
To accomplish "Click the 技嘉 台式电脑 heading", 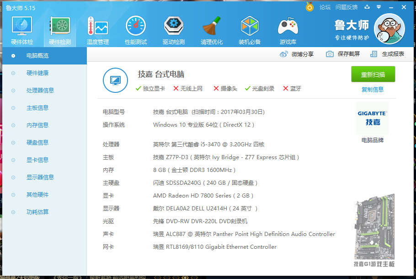I will pyautogui.click(x=161, y=75).
